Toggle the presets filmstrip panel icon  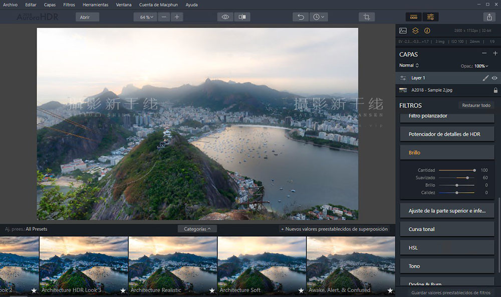413,17
